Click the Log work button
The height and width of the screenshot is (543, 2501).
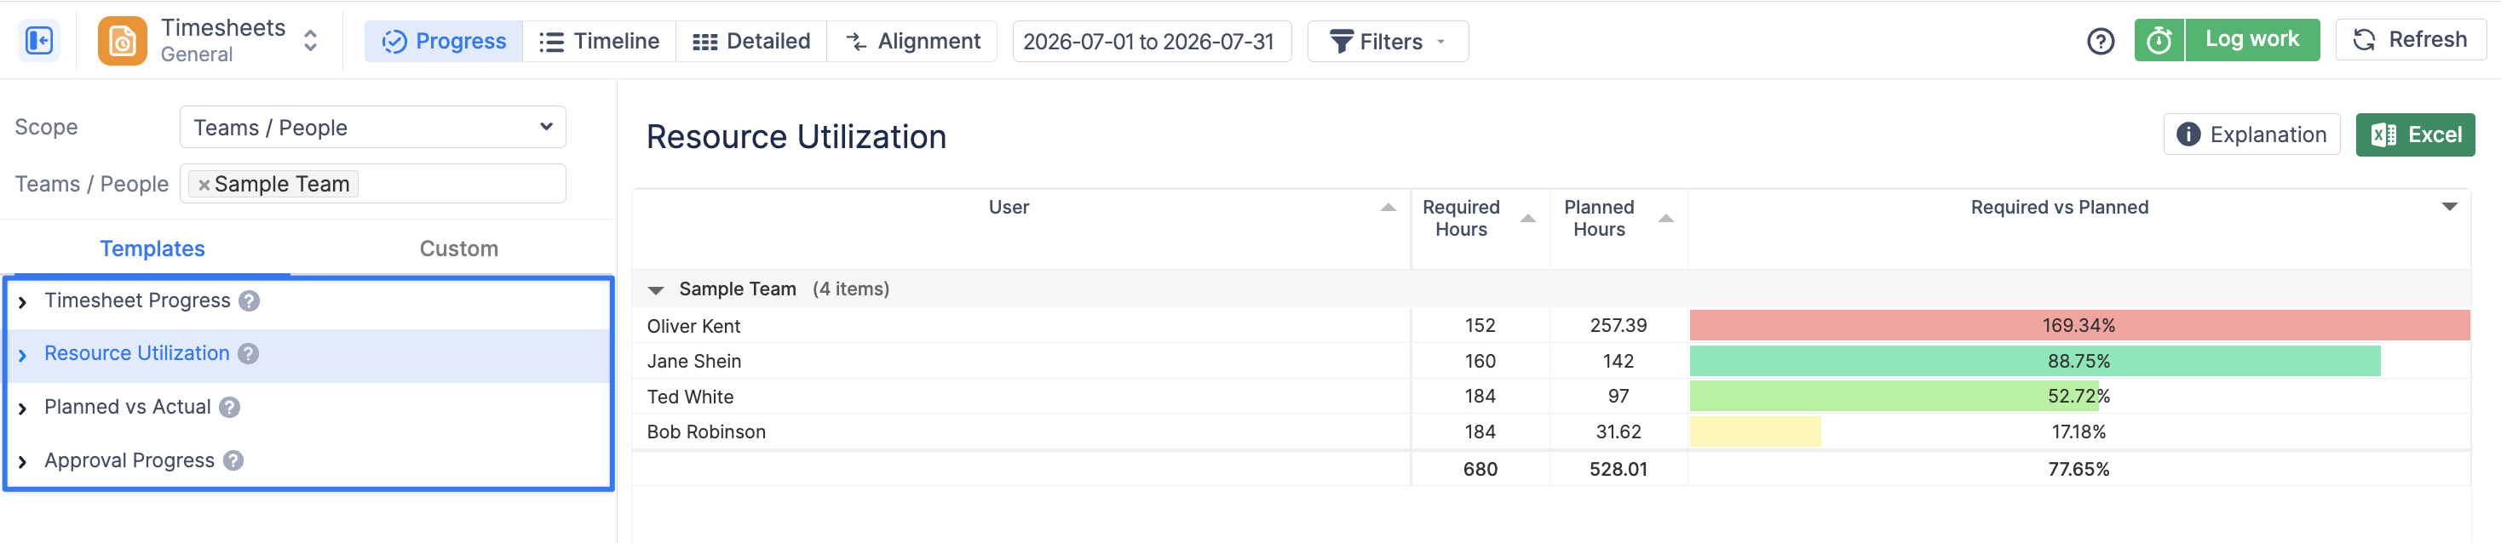tap(2251, 40)
